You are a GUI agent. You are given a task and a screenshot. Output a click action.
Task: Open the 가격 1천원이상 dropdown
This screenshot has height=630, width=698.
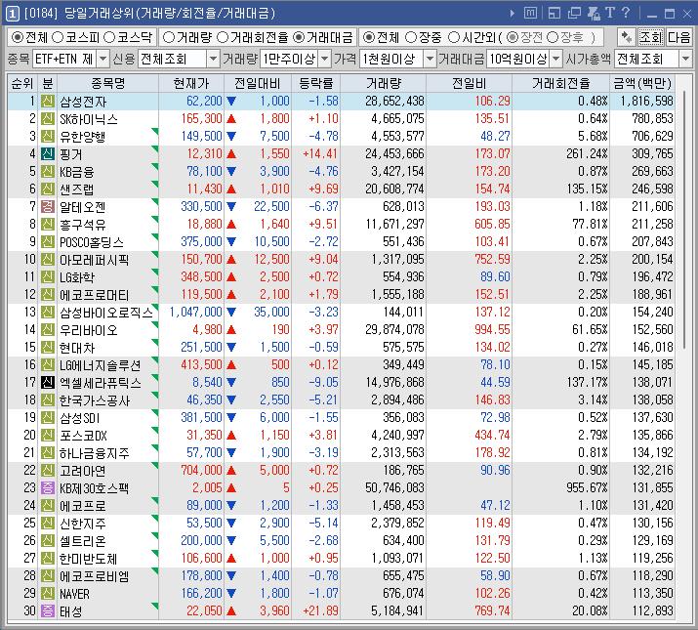click(430, 59)
